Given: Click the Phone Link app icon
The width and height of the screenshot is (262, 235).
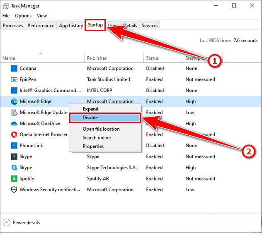Looking at the screenshot, I should (14, 146).
